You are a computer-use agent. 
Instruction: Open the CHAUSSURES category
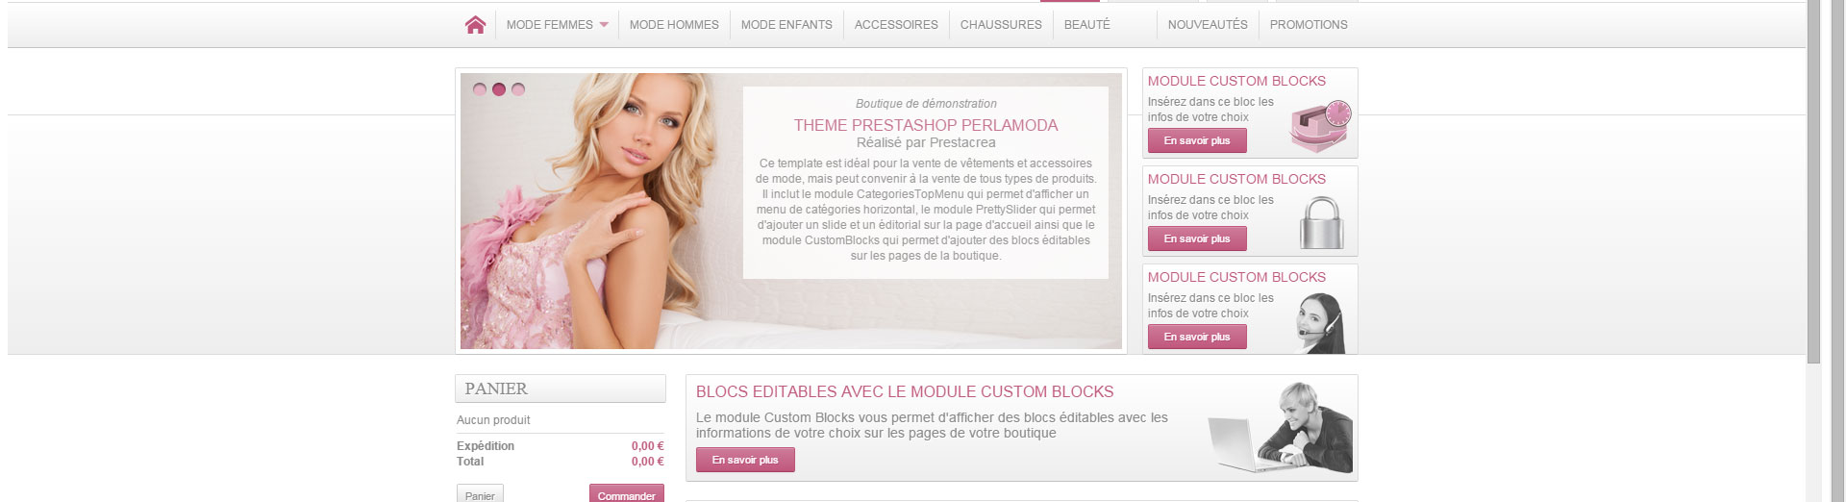coord(1001,25)
